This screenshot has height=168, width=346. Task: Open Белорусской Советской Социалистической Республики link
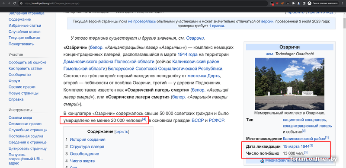[x=165, y=69]
